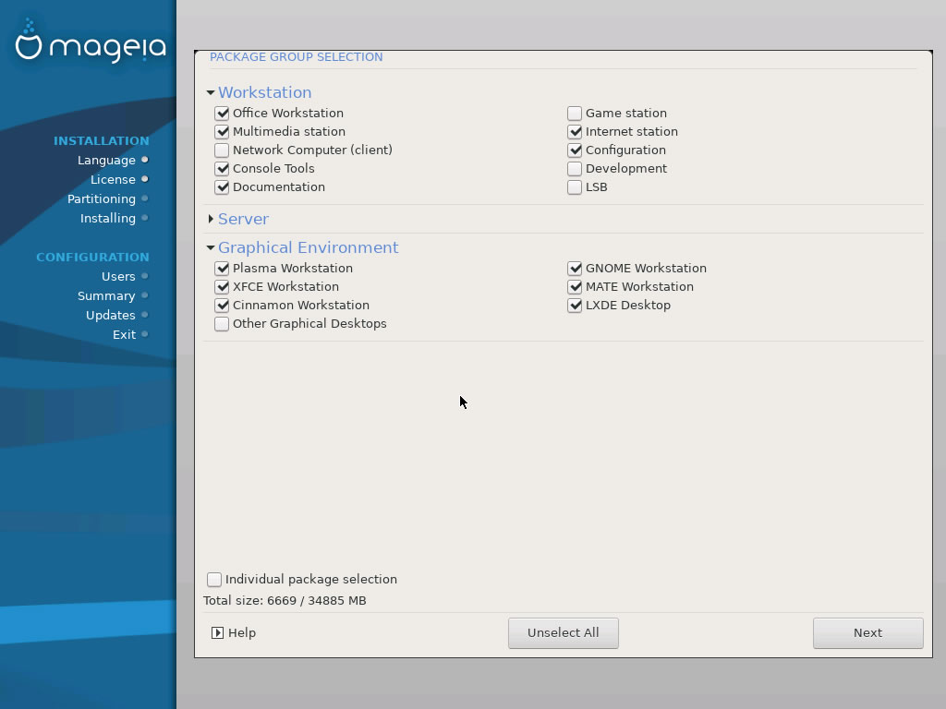Proceed with the Next button

(867, 633)
